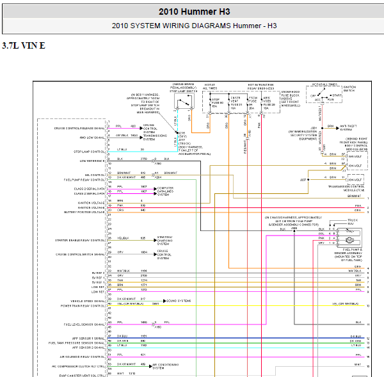
Task: Click "YEL (OR WHT/BLK)" label at right edge
Action: pyautogui.click(x=345, y=304)
